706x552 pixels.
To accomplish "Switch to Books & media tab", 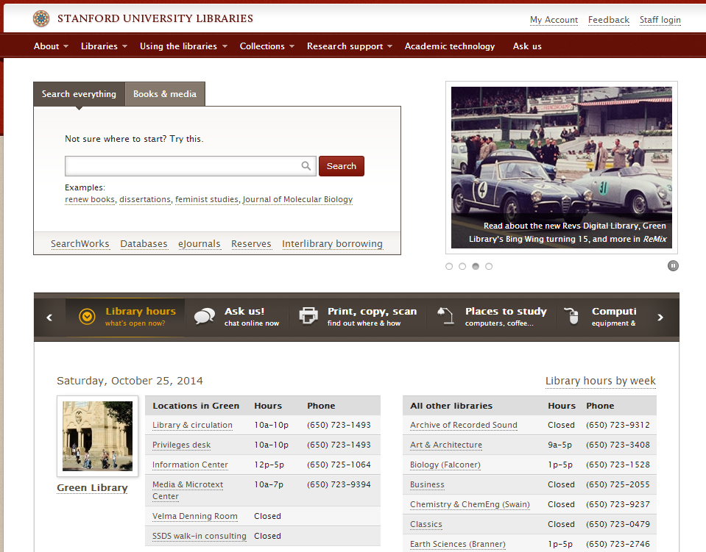I will tap(165, 94).
